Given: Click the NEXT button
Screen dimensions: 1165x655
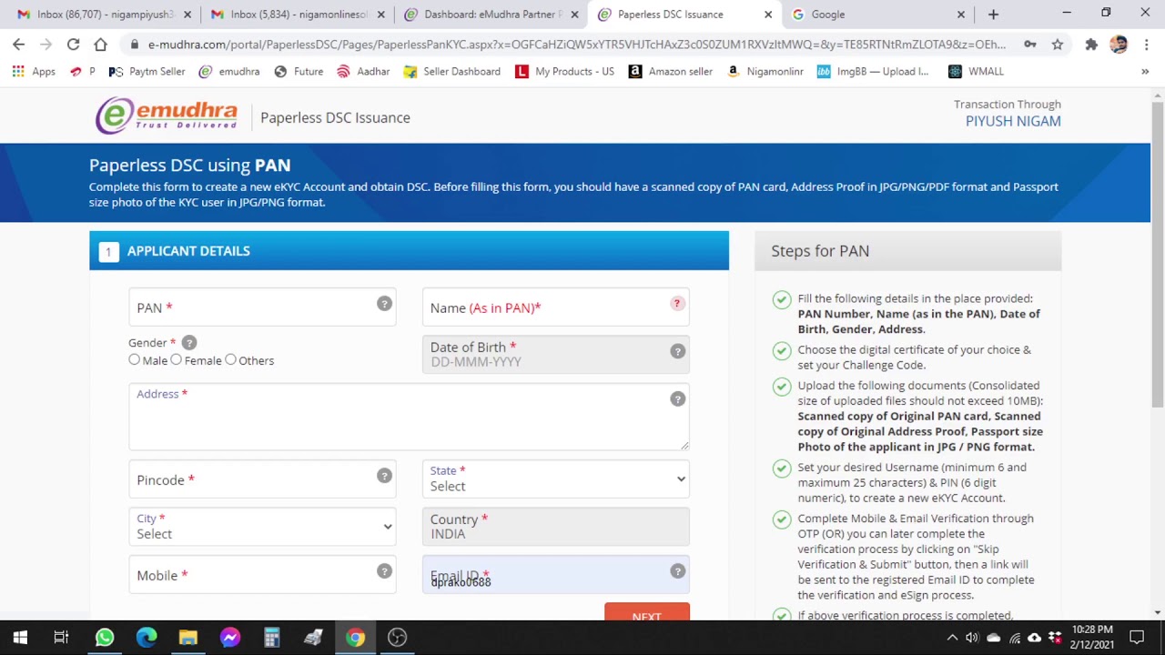Looking at the screenshot, I should click(647, 612).
